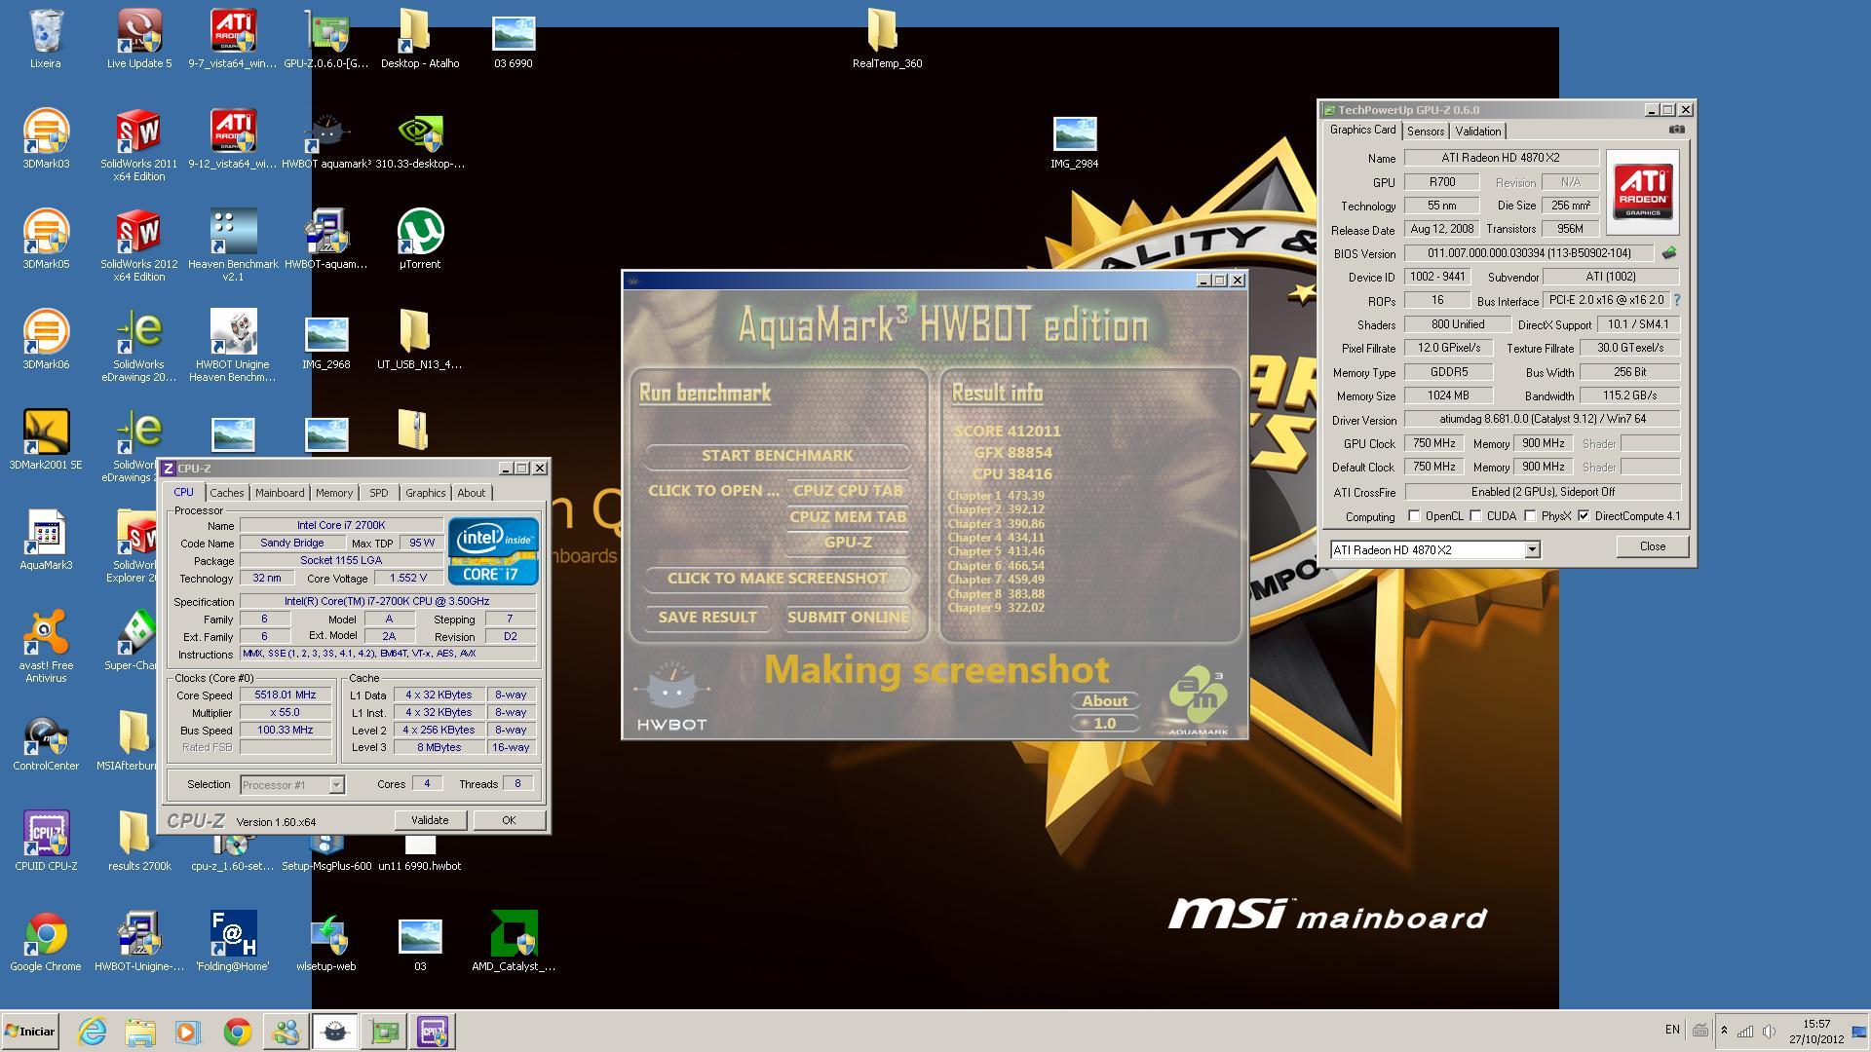Switch to the About tab in CPU-Z
The image size is (1871, 1052).
(x=472, y=493)
